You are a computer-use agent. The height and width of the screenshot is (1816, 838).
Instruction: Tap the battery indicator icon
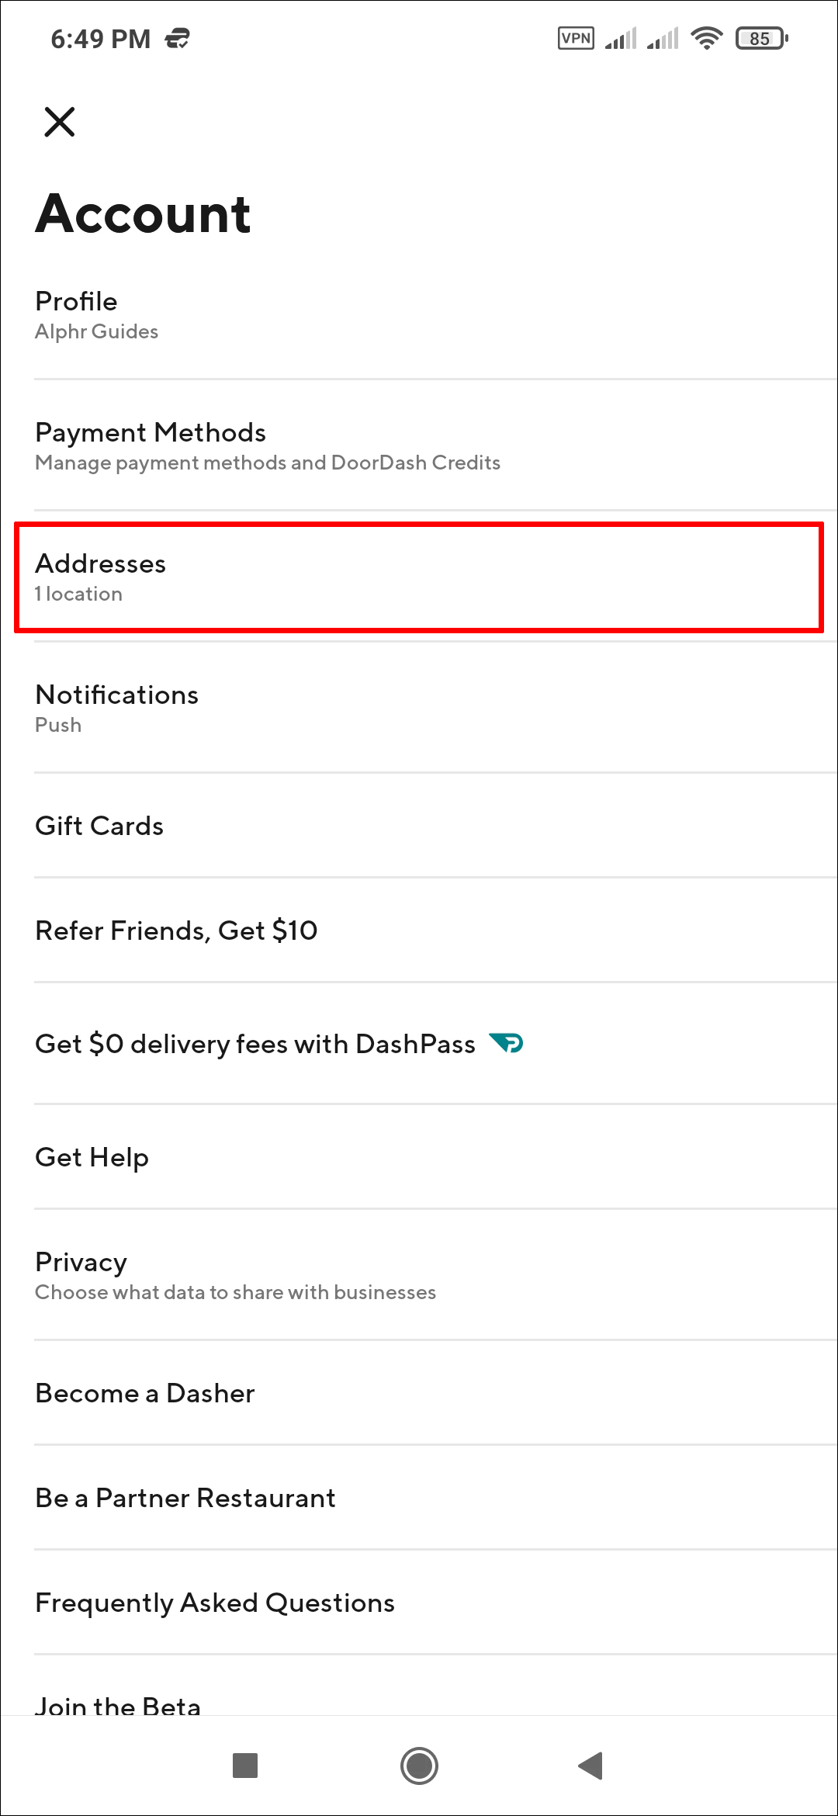[761, 38]
